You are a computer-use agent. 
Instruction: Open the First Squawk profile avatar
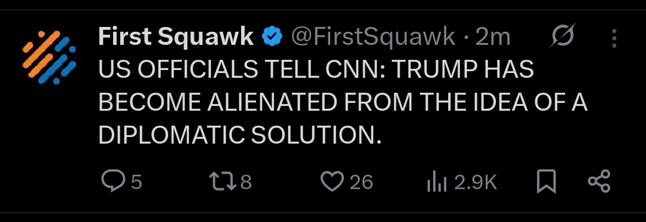pos(50,57)
